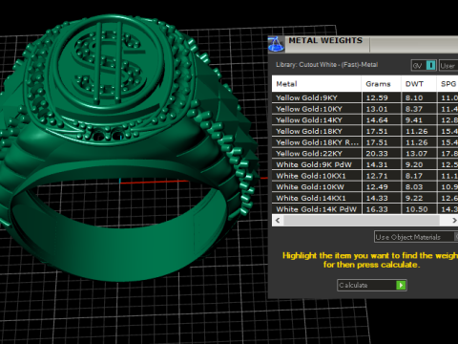Sort by the Grams column header
This screenshot has height=344, width=458.
381,84
